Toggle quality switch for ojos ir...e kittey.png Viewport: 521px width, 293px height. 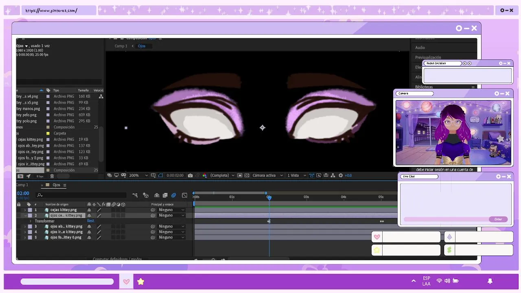tap(99, 232)
